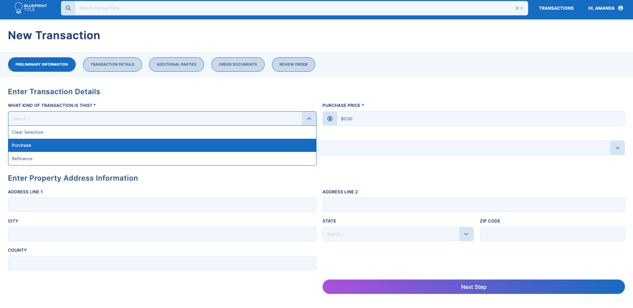
Task: Collapse the transaction type dropdown chevron
Action: pos(309,118)
